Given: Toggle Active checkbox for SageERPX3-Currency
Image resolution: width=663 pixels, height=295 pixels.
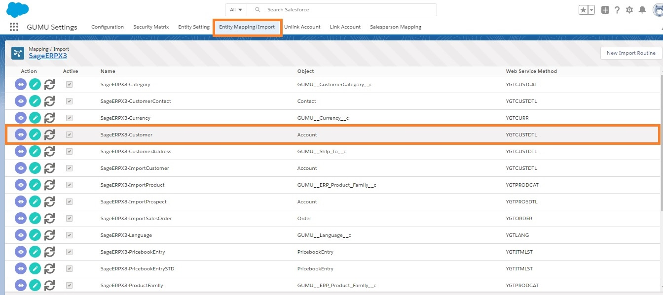Looking at the screenshot, I should pyautogui.click(x=70, y=118).
